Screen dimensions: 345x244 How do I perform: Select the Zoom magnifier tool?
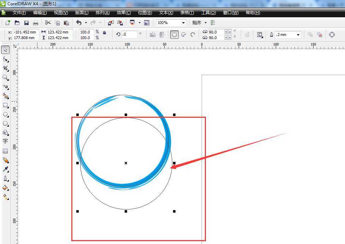pyautogui.click(x=5, y=77)
